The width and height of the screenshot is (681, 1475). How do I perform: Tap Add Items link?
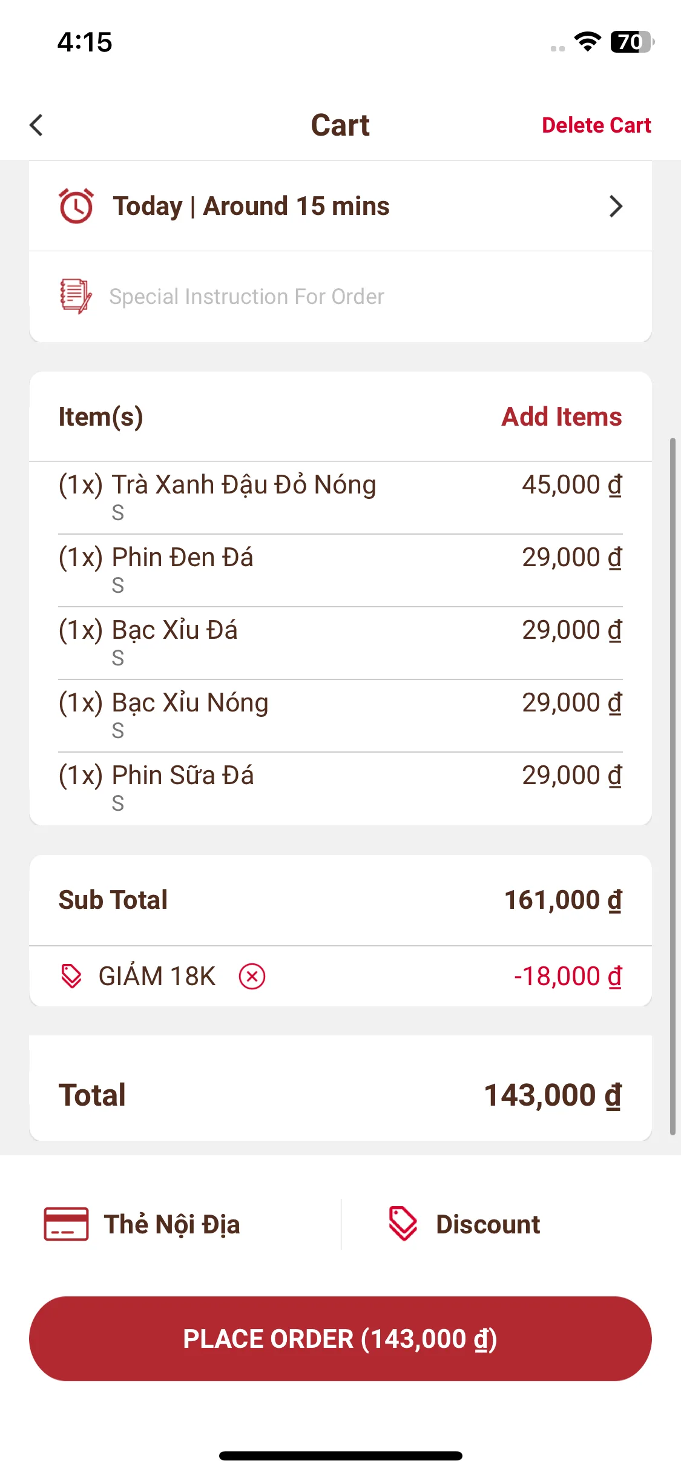point(561,417)
